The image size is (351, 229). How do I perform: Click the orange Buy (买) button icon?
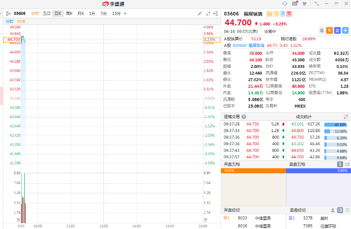point(329,30)
